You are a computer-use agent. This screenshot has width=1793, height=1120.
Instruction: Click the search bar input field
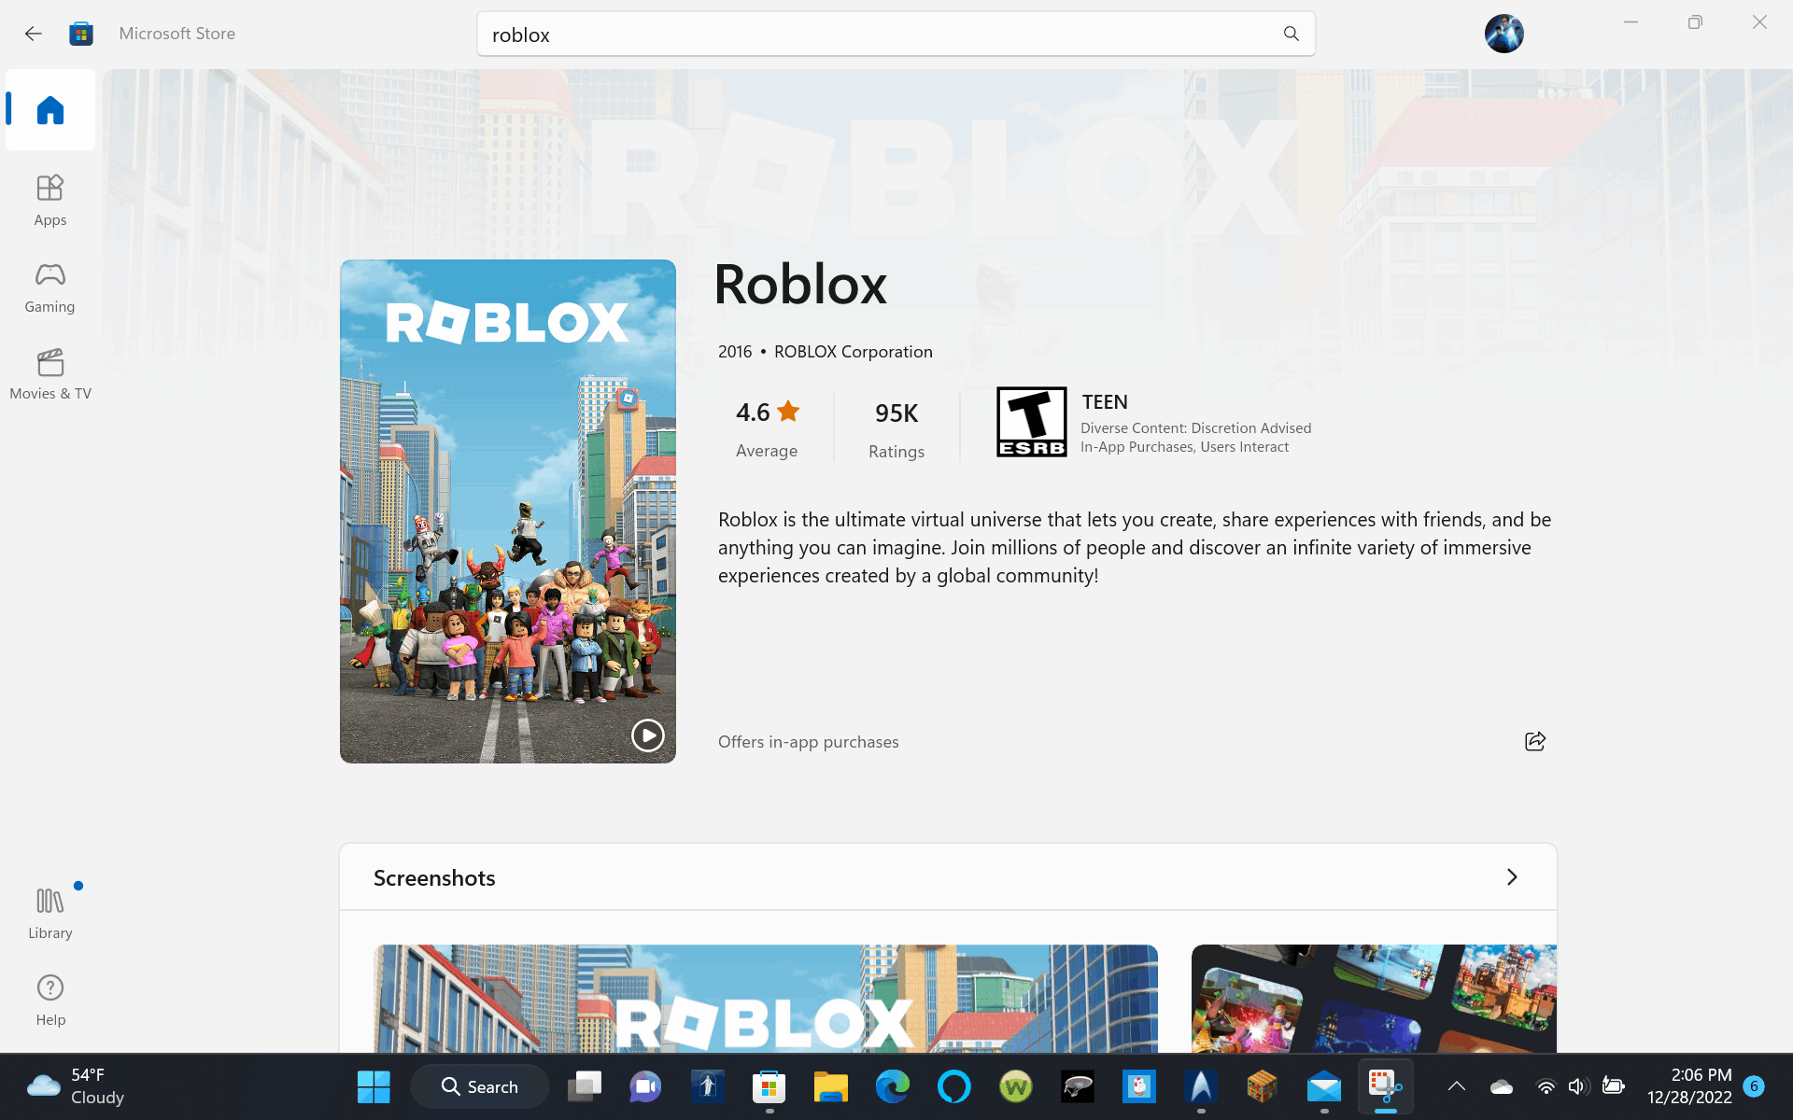[896, 35]
